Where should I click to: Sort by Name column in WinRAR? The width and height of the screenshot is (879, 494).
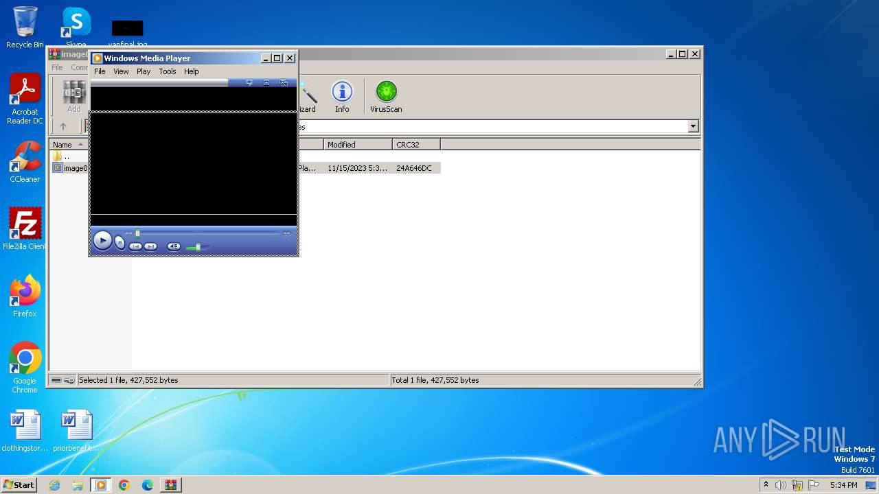coord(69,145)
